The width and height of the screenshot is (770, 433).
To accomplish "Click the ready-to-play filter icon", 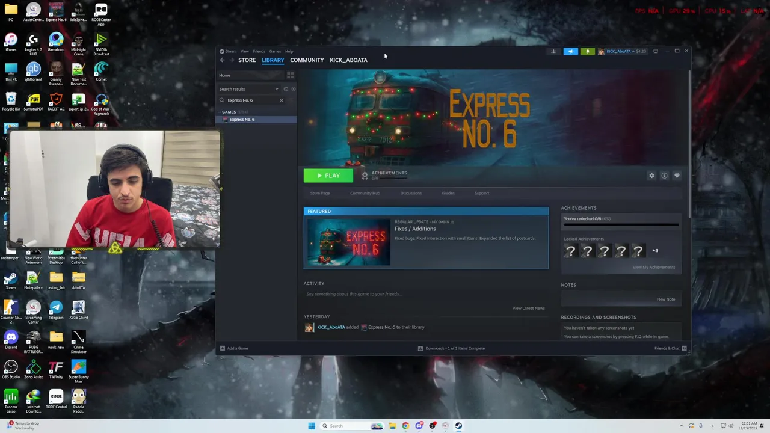I will (x=293, y=89).
